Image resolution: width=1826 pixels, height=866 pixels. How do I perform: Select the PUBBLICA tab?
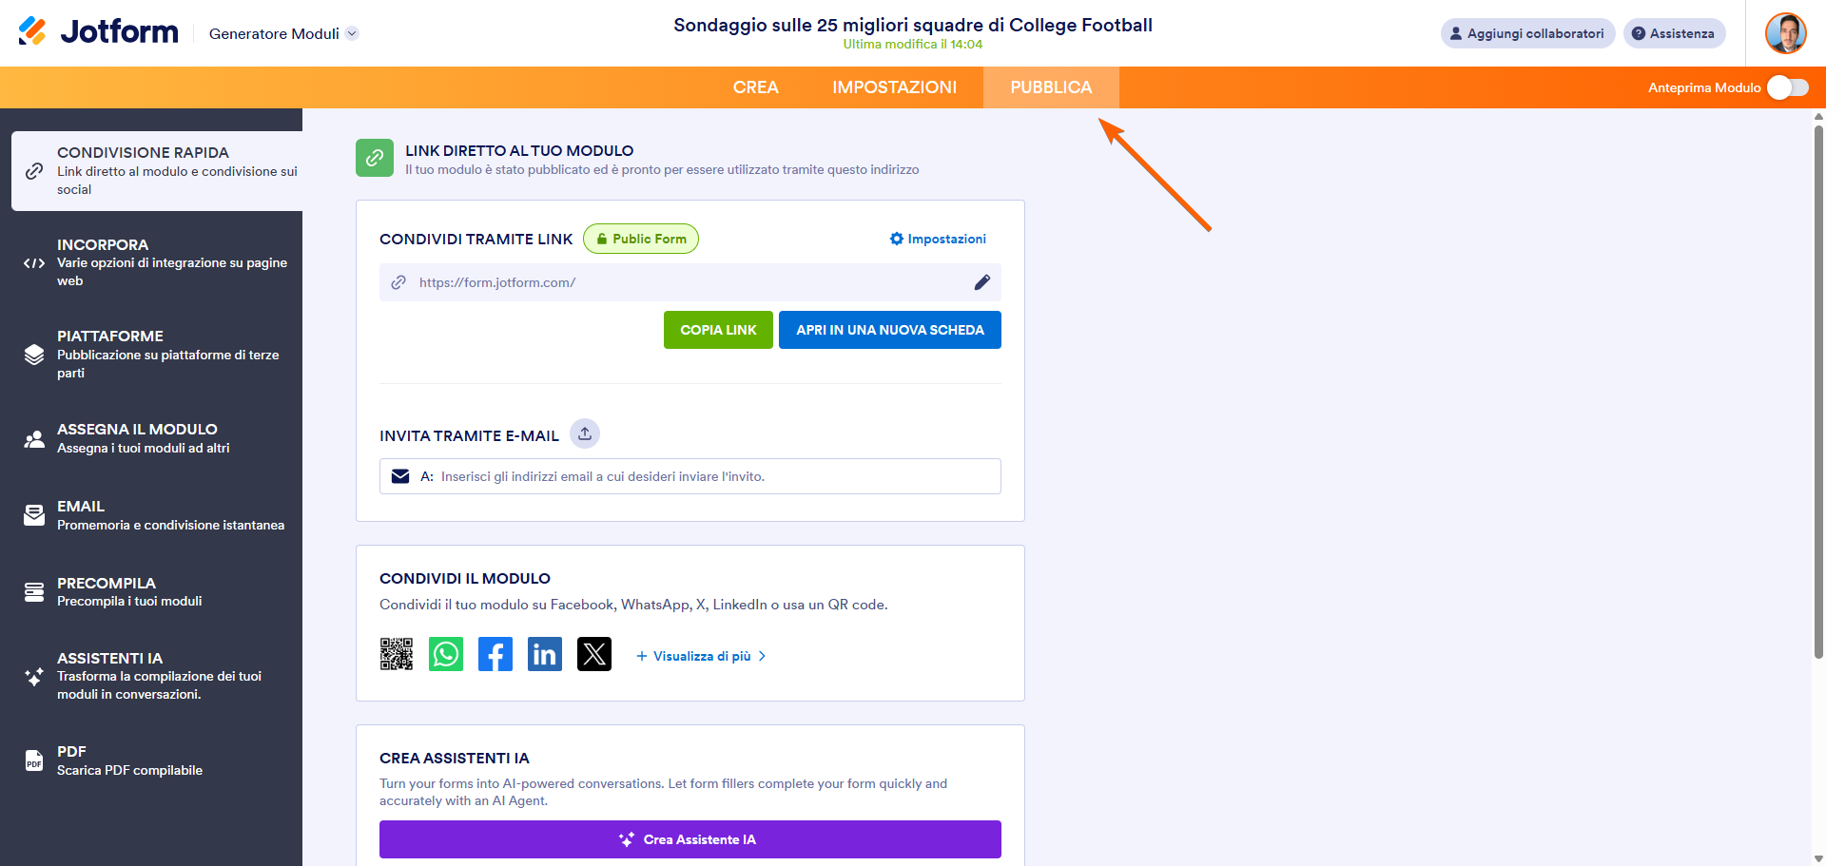(x=1051, y=87)
